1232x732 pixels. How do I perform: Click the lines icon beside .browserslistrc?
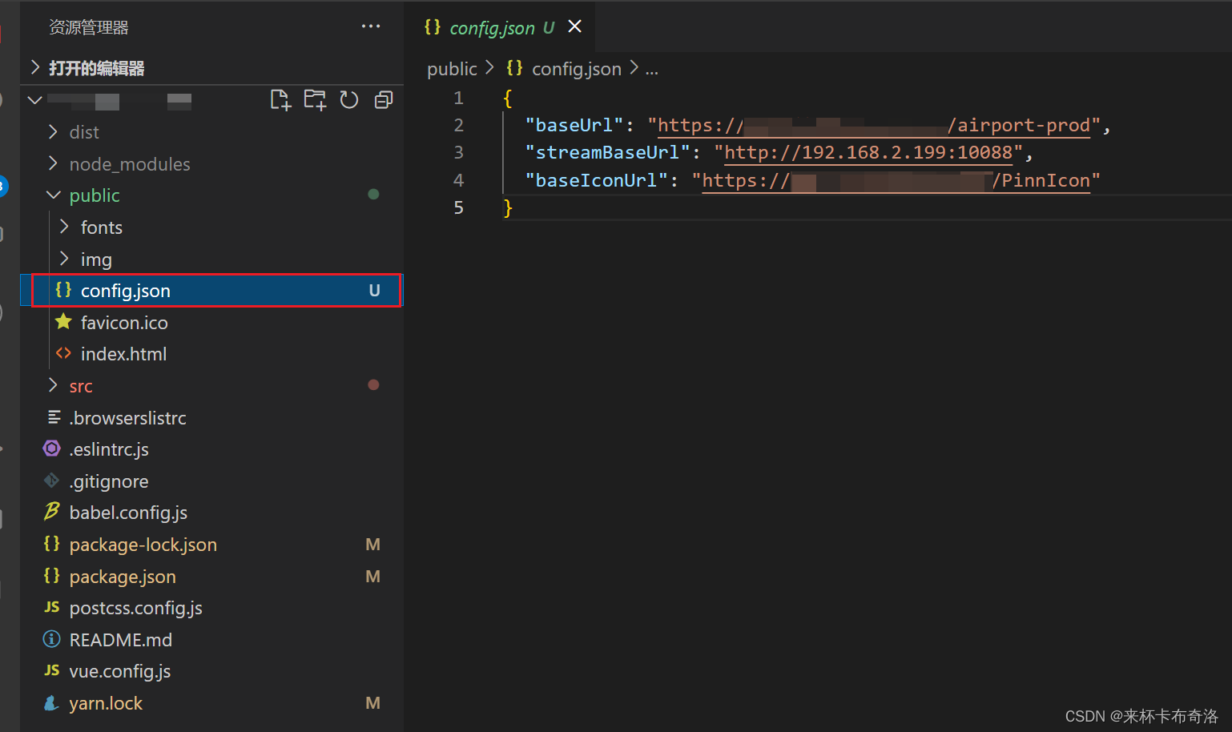point(54,416)
